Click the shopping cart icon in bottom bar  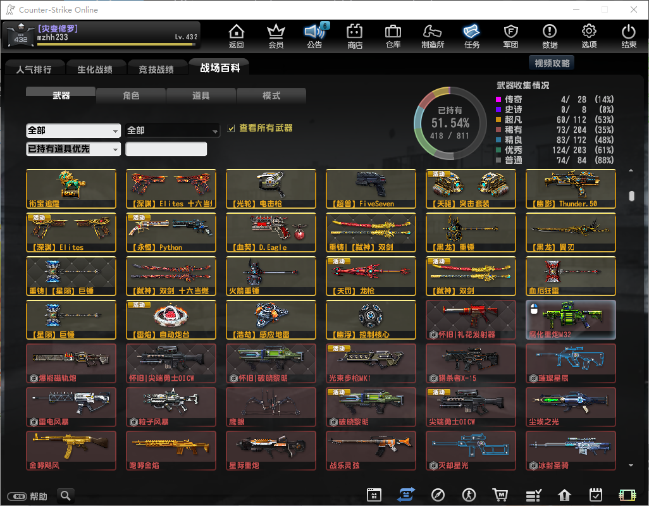[x=500, y=495]
